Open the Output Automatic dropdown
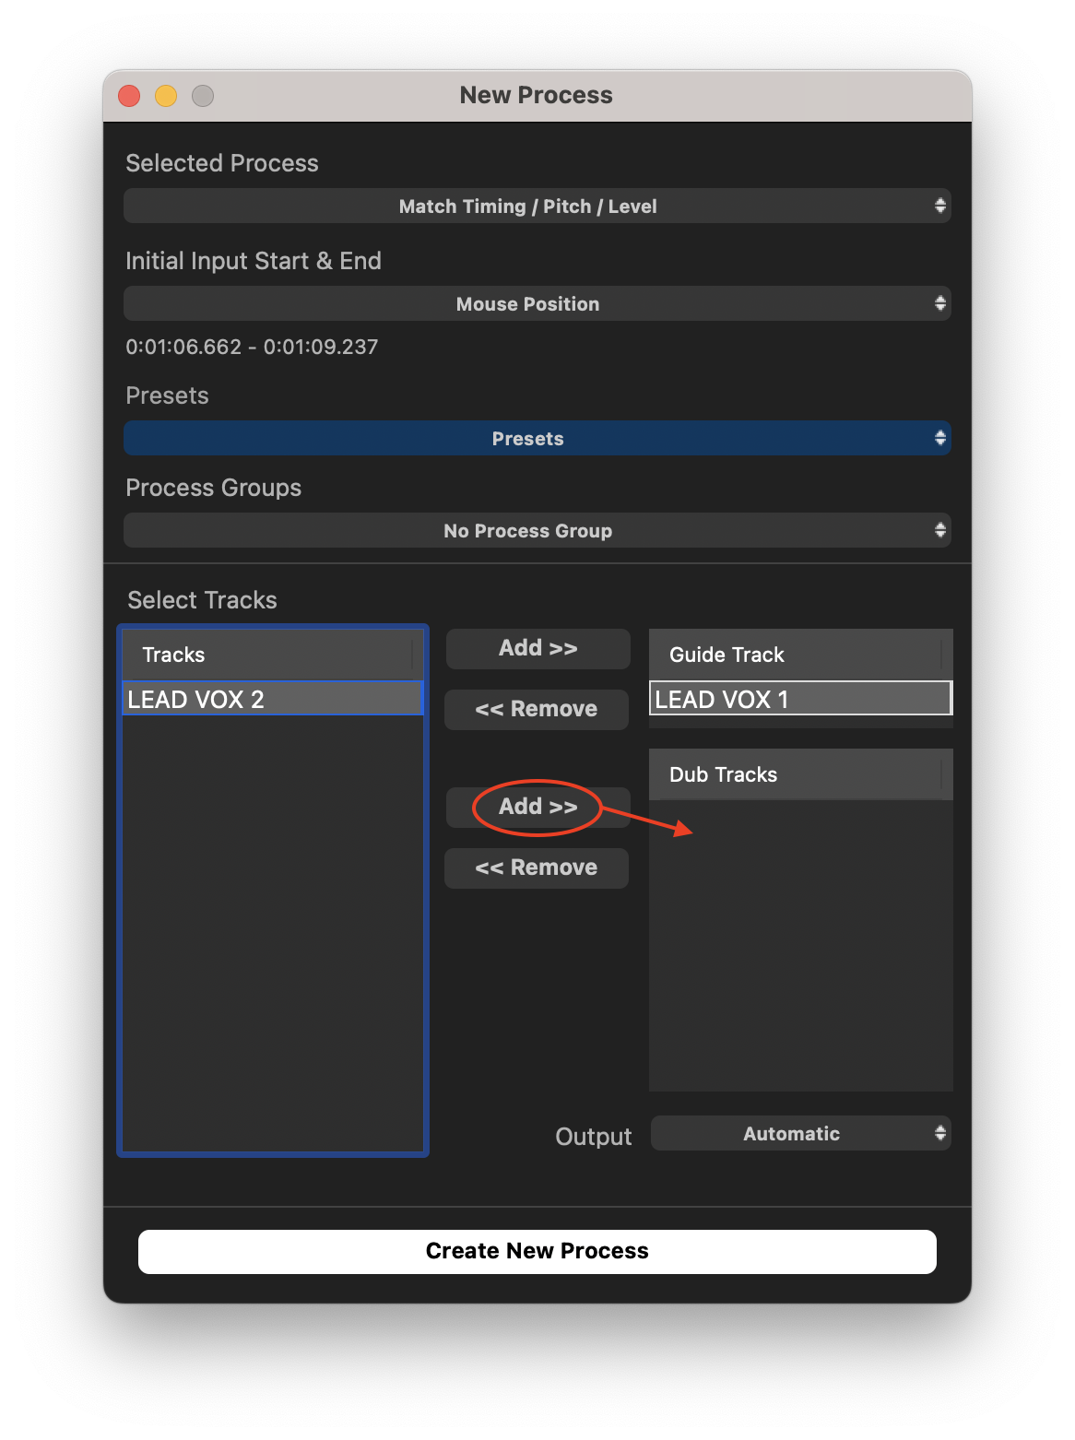Image resolution: width=1075 pixels, height=1440 pixels. click(800, 1133)
